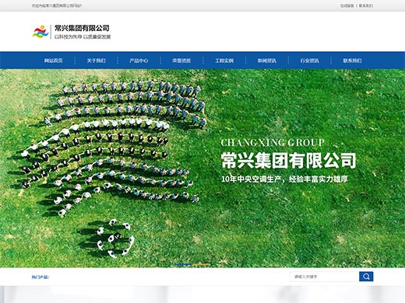Open 工程案例 navigation item

coord(224,61)
